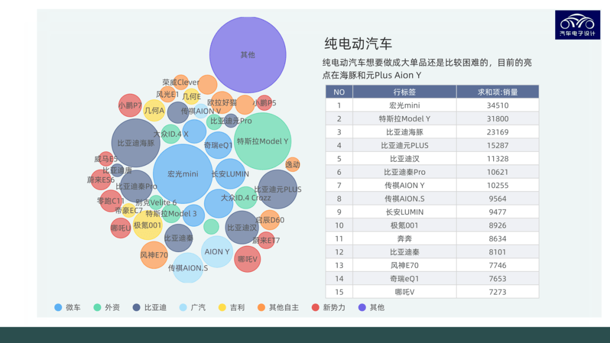Select the red 小鹏P7 bubble

pyautogui.click(x=130, y=105)
